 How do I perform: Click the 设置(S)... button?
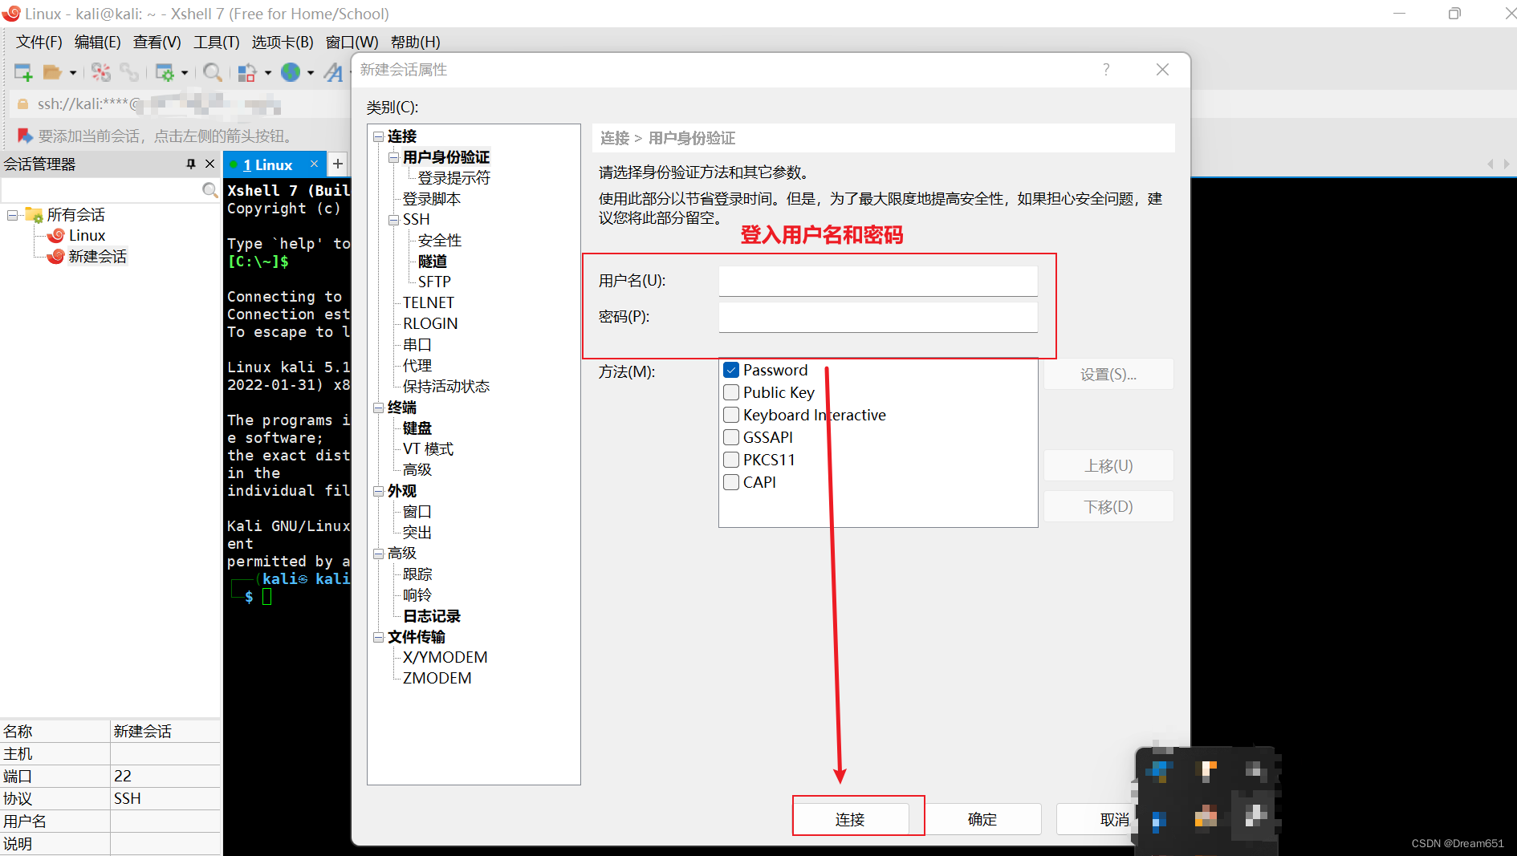click(1108, 375)
